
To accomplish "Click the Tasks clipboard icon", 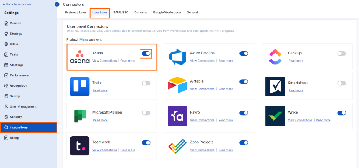I will 6,54.
